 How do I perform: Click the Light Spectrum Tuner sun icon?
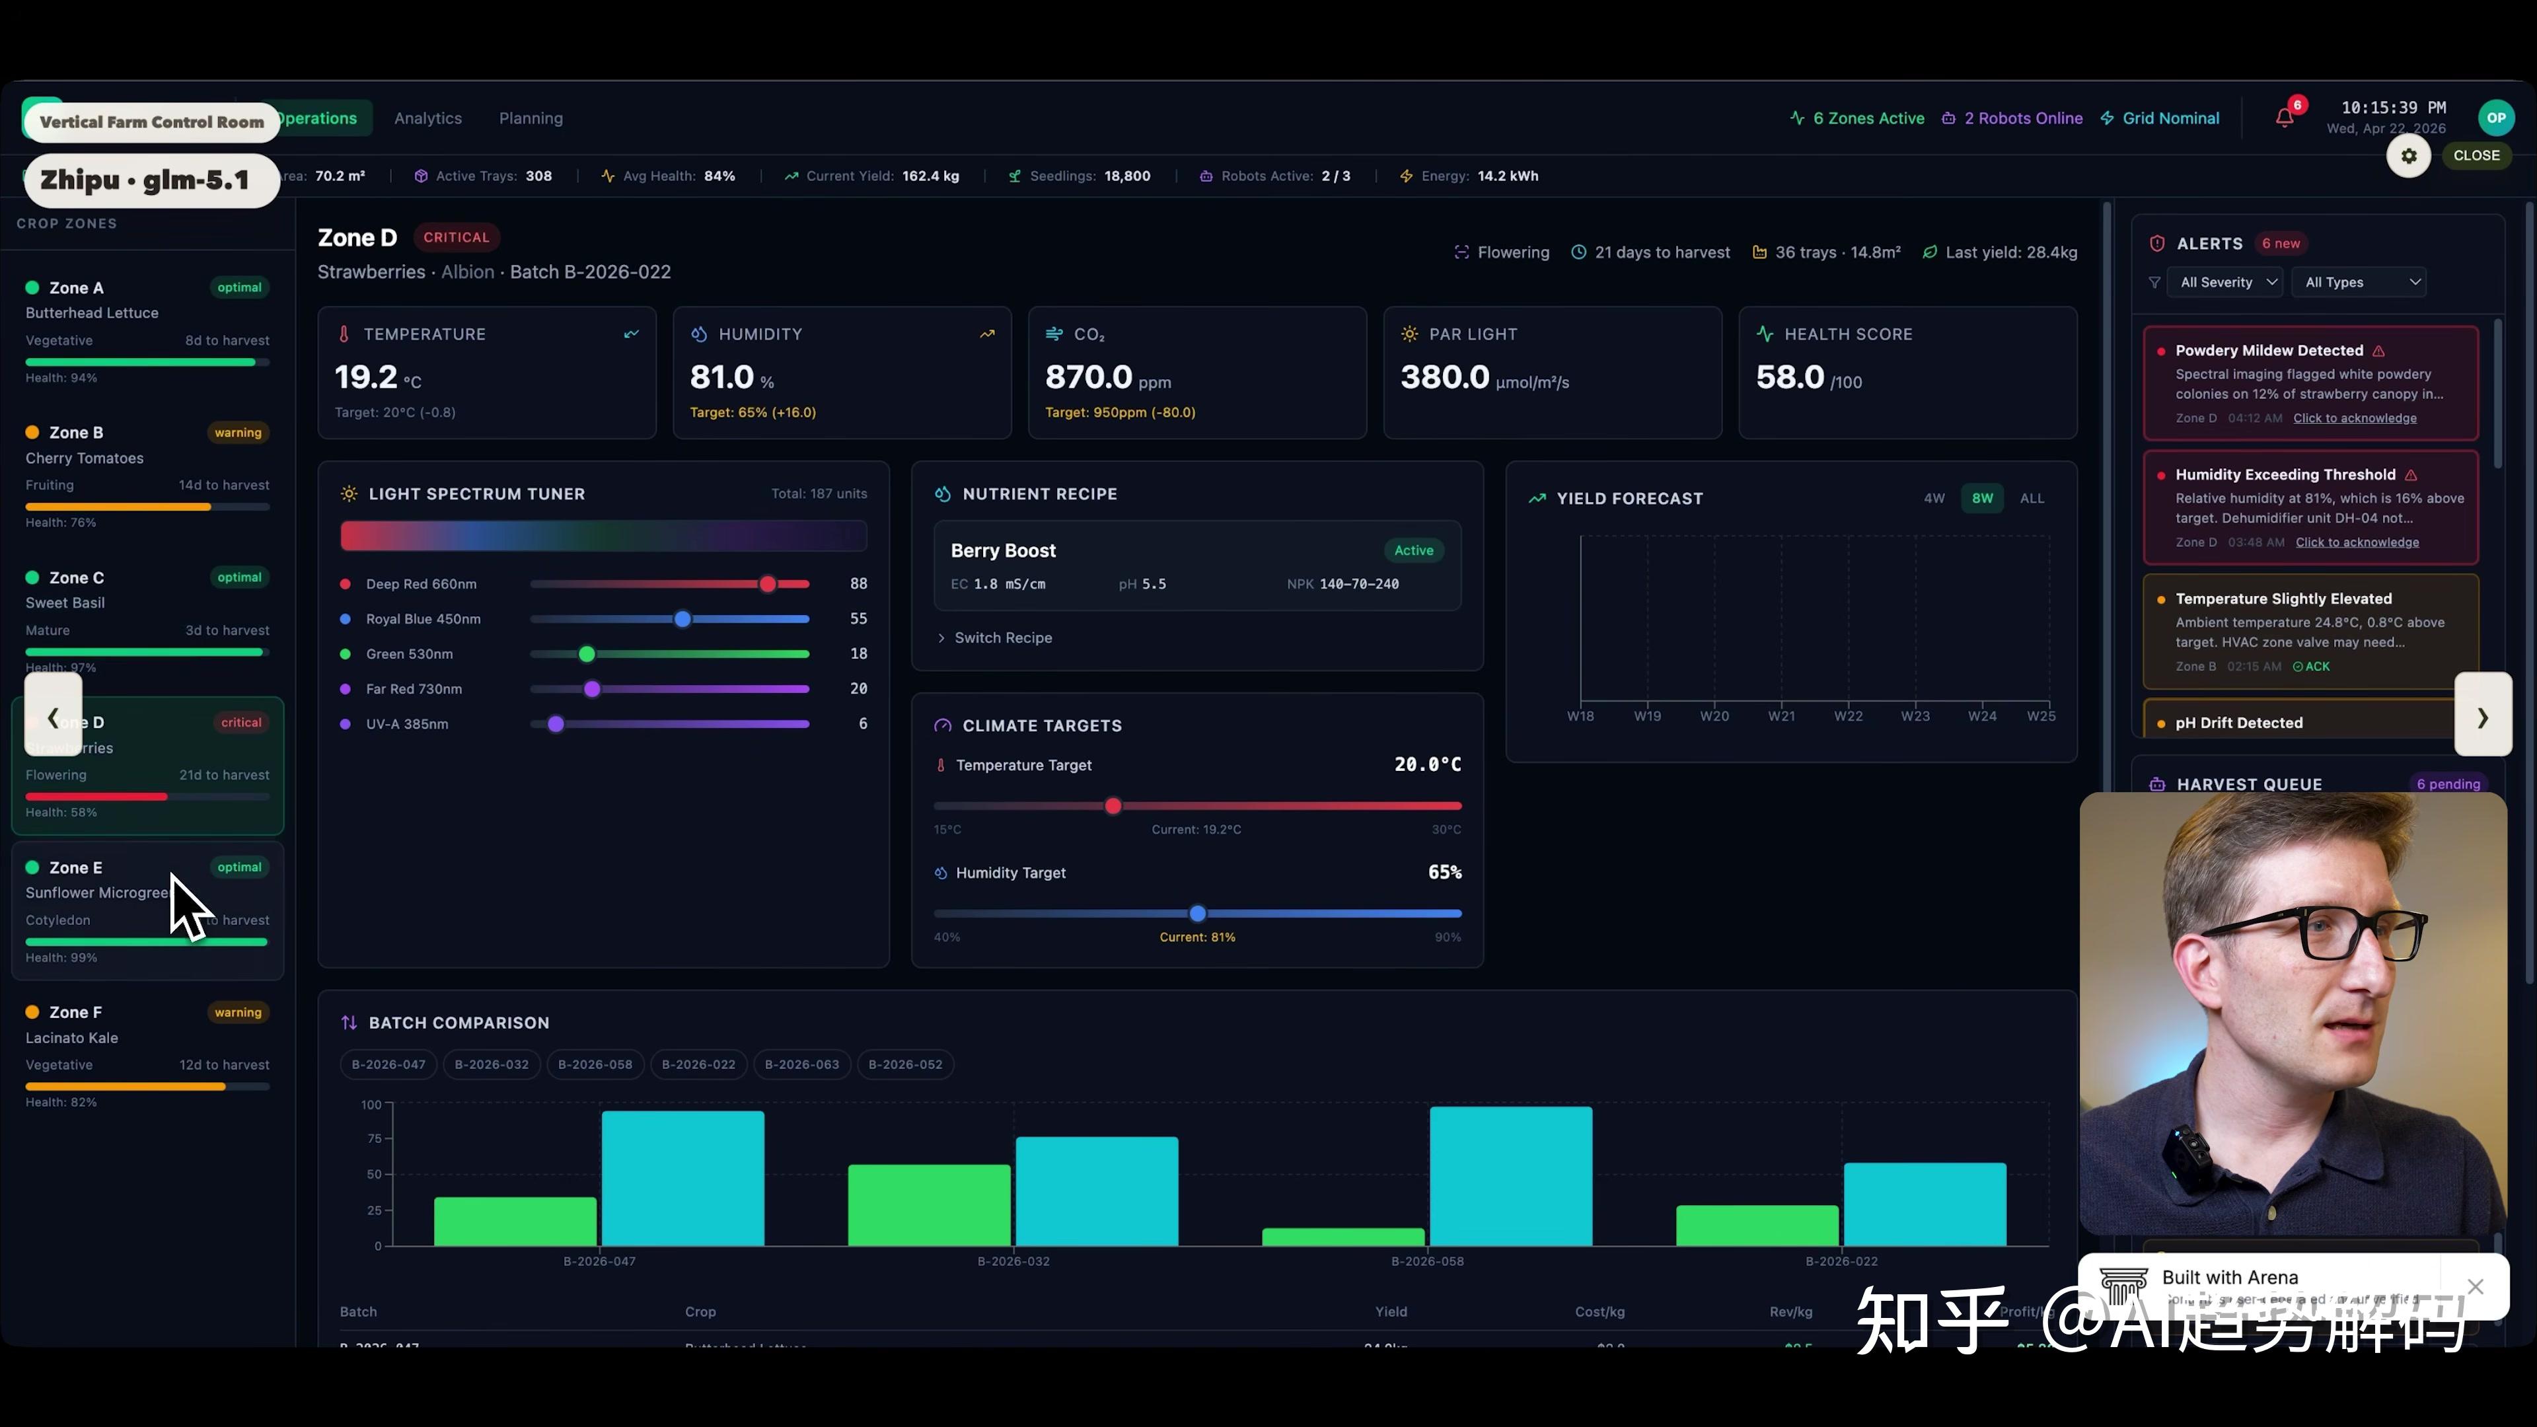tap(349, 494)
